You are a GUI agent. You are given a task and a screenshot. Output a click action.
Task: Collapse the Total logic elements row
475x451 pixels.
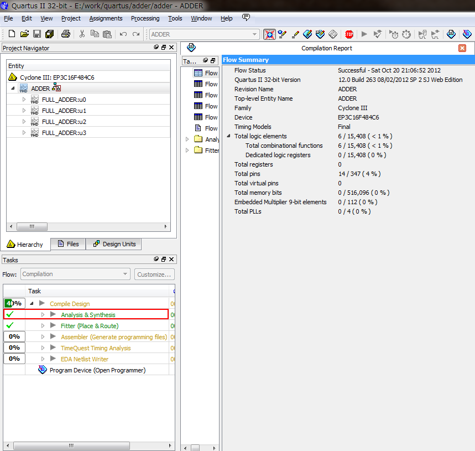[229, 136]
